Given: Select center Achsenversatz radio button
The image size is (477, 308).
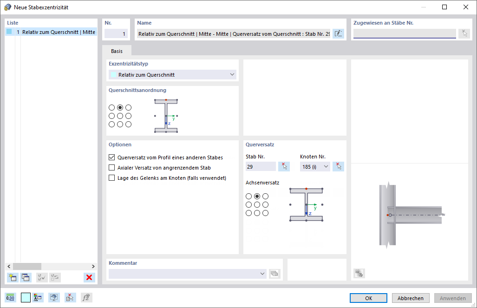Looking at the screenshot, I should 257,204.
